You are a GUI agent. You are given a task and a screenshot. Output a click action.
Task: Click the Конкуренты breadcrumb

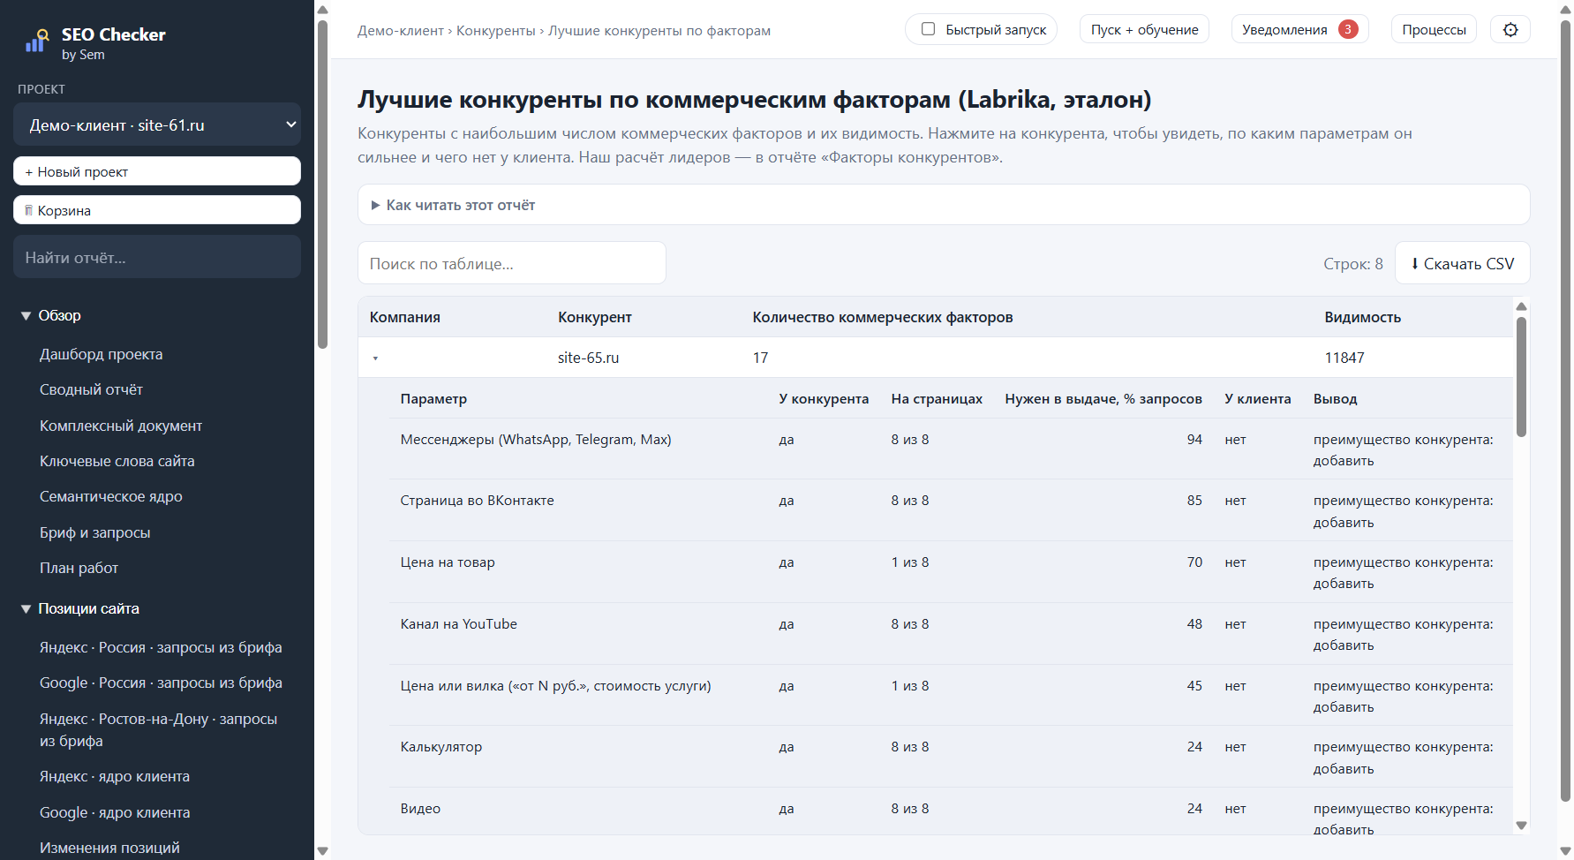coord(495,31)
